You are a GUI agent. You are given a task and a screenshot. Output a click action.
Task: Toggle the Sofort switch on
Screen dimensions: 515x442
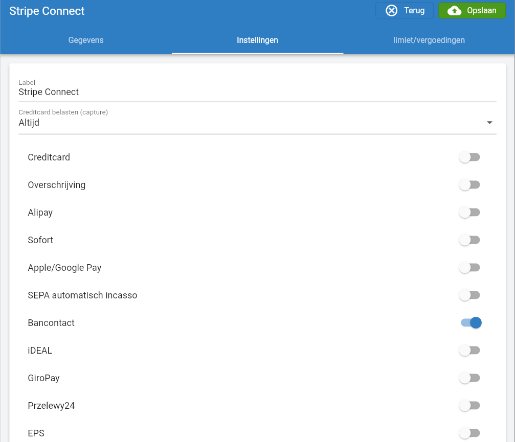469,240
